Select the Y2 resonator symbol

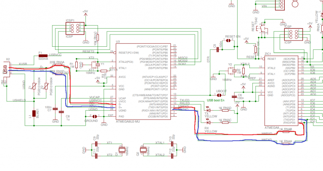[x=234, y=71]
